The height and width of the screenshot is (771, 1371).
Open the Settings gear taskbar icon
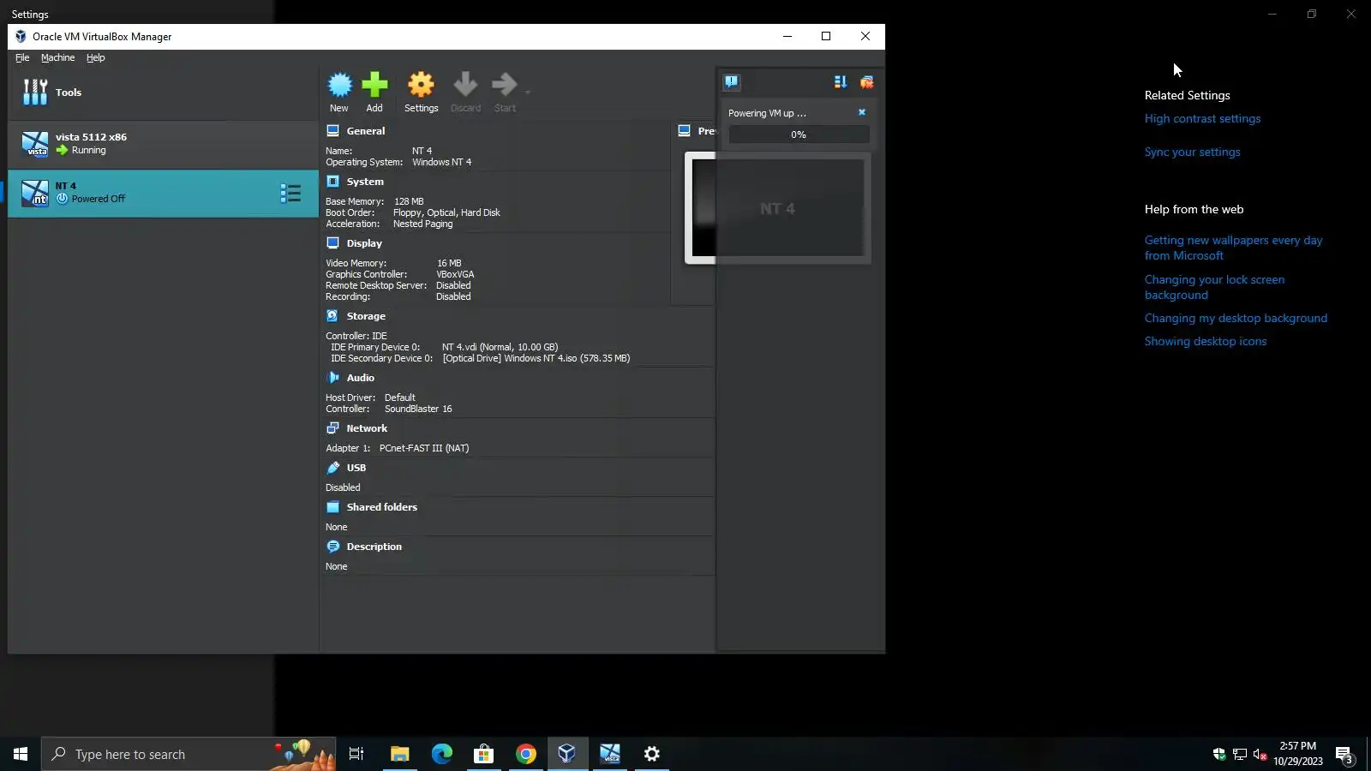click(x=651, y=754)
